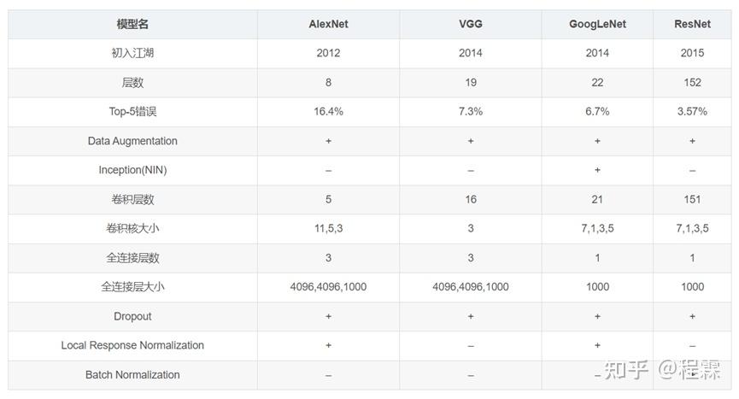Click the ResNet column header
The height and width of the screenshot is (399, 739).
(x=692, y=24)
